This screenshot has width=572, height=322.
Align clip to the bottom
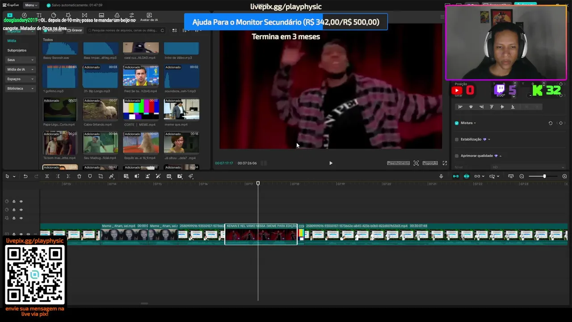coord(513,107)
